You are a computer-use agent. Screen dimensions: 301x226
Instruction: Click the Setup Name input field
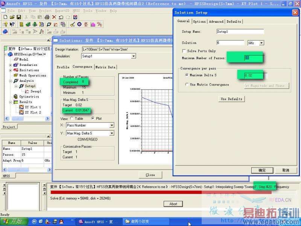click(x=240, y=32)
